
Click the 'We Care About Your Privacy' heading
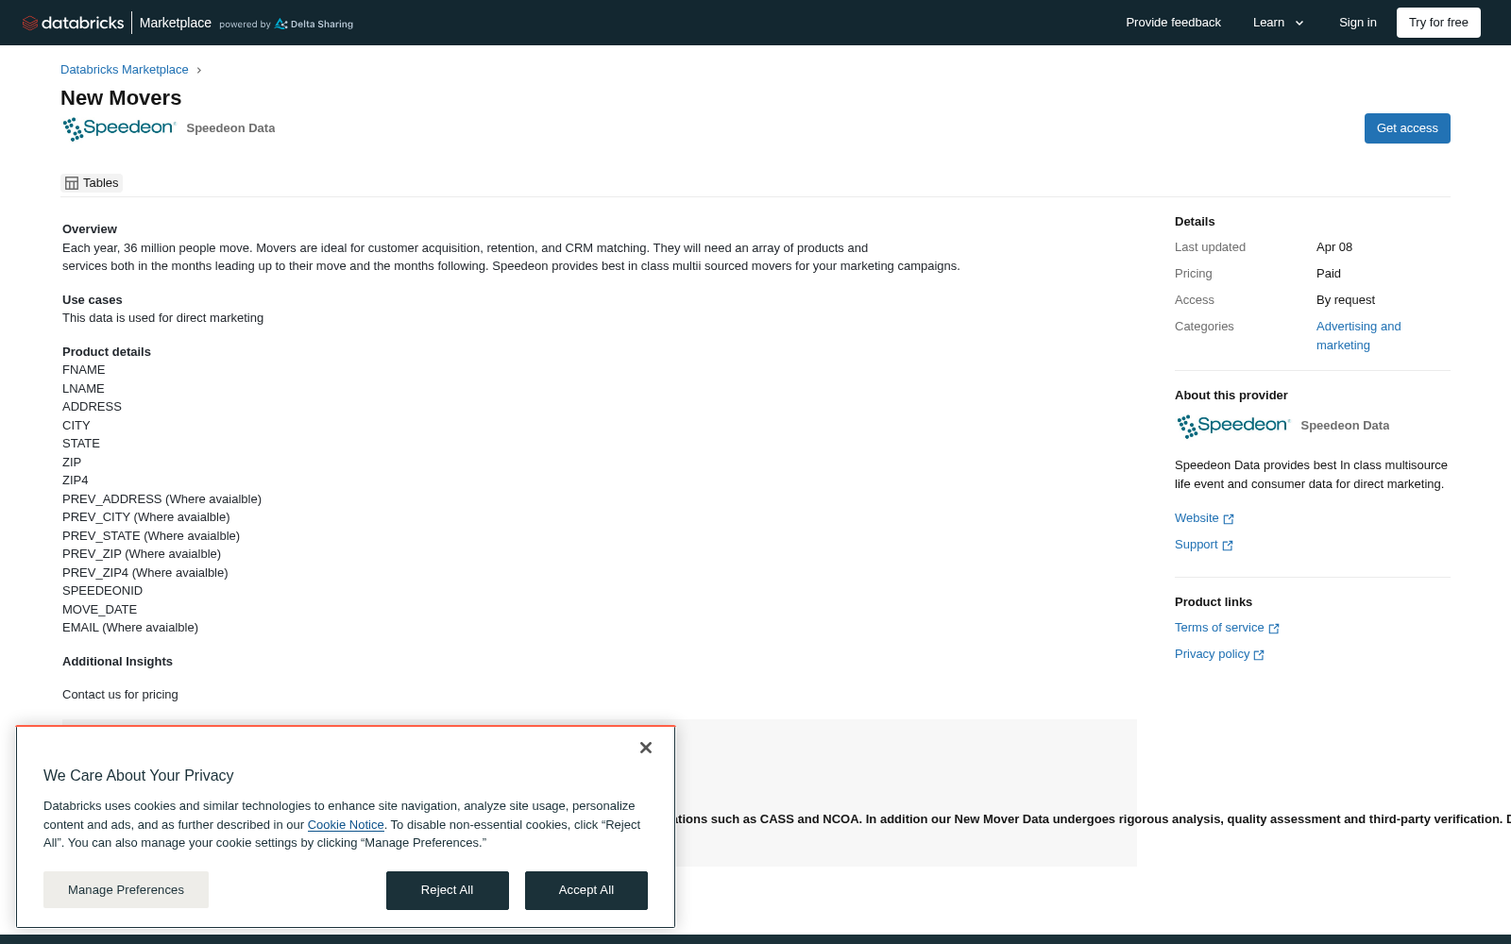pyautogui.click(x=139, y=776)
